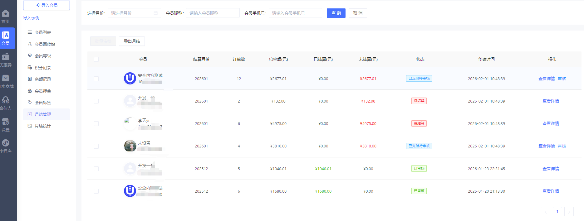The image size is (584, 221).
Task: Open the 设置 settings sidebar icon
Action: pyautogui.click(x=6, y=122)
